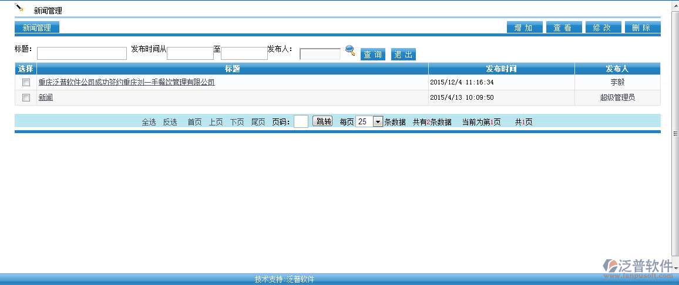This screenshot has height=285, width=679.
Task: Click the 发布时间 column header
Action: (x=502, y=69)
